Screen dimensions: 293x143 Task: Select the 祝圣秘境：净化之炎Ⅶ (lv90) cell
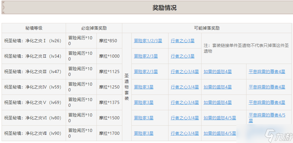tap(34, 134)
